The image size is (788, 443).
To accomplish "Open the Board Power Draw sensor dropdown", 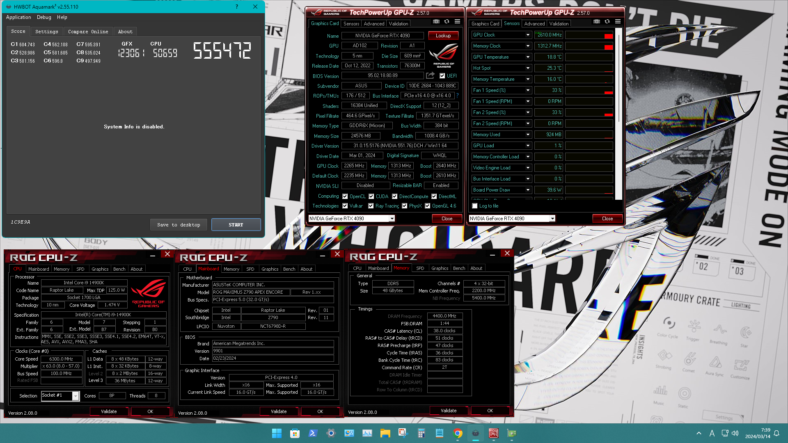I will click(528, 190).
